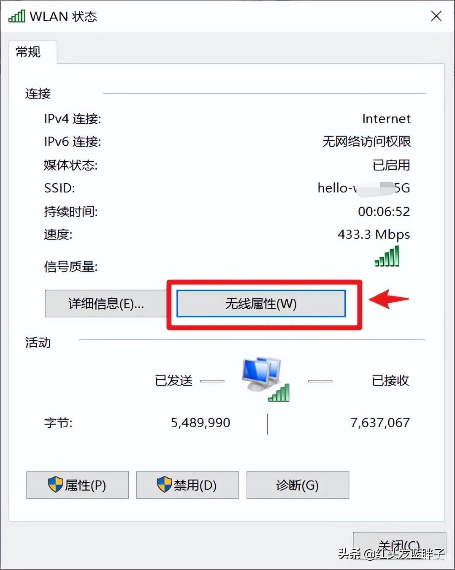The width and height of the screenshot is (455, 570).
Task: Click the 433.3 Mbps speed value
Action: click(374, 234)
